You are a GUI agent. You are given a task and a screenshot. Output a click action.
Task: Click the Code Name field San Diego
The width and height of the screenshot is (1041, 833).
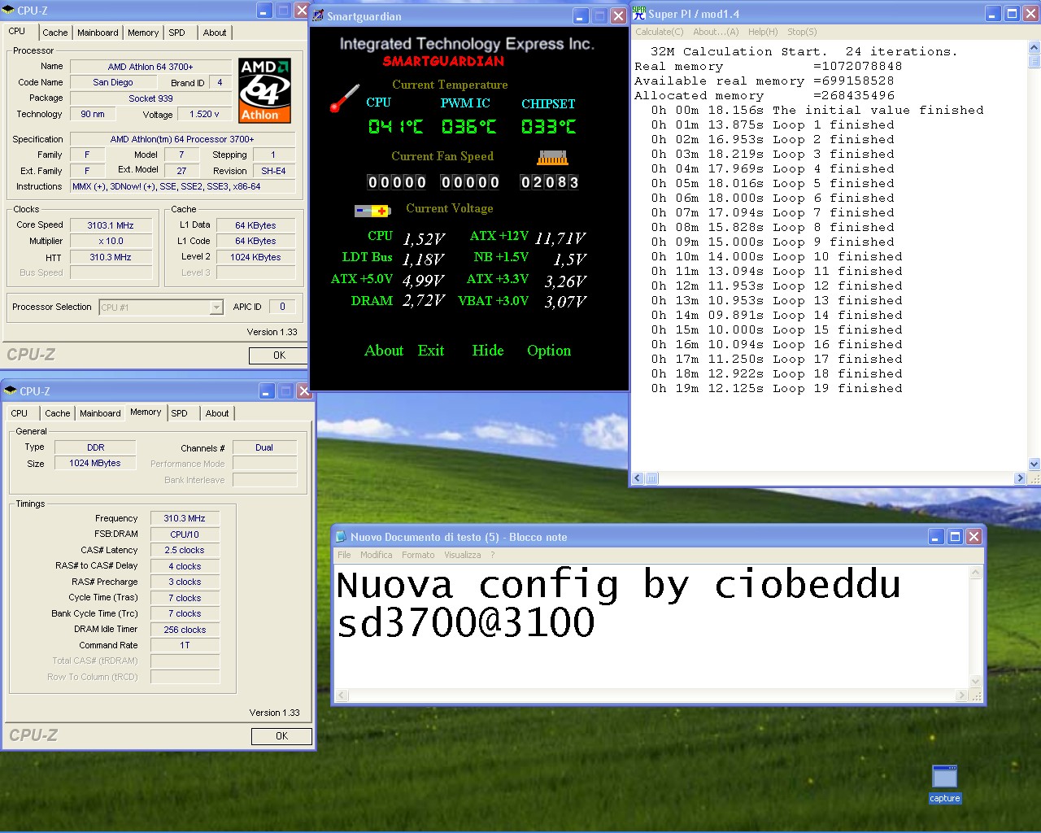tap(112, 82)
